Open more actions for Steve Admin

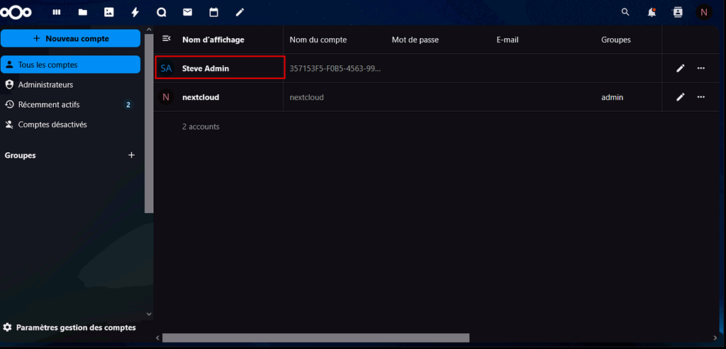[701, 68]
